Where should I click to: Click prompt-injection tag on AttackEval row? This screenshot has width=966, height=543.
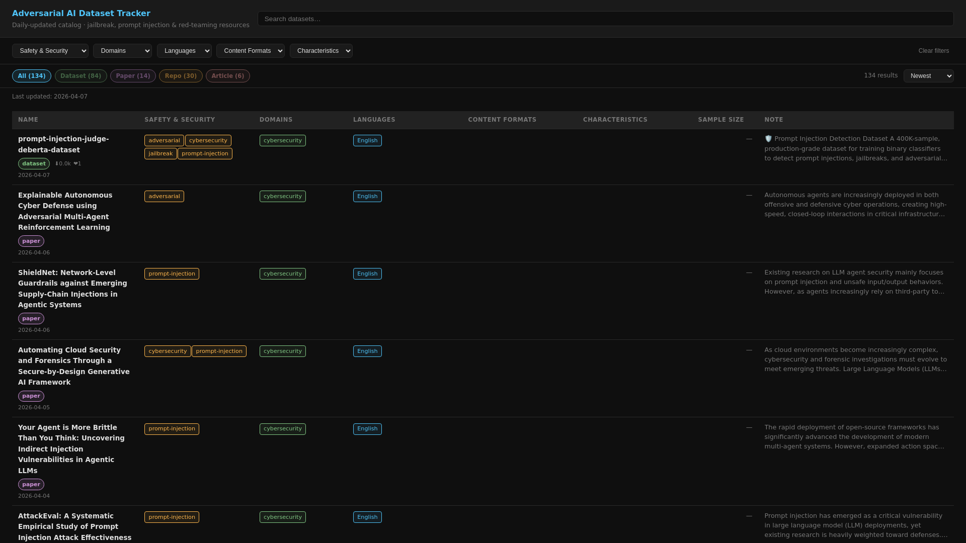[x=172, y=517]
